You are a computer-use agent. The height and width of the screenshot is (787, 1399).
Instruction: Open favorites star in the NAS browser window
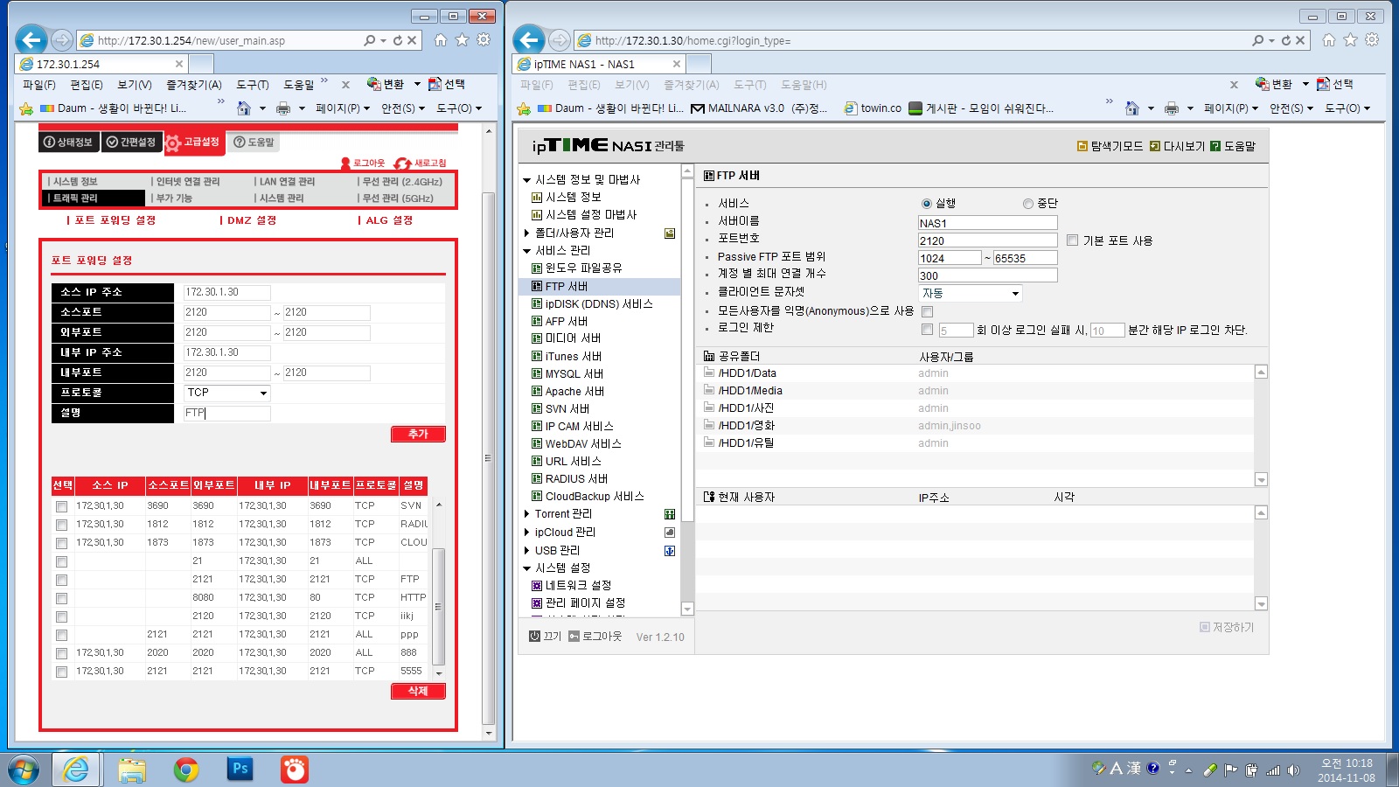tap(1351, 40)
